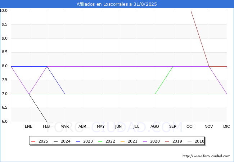Click the OCT month axis label

190,126
